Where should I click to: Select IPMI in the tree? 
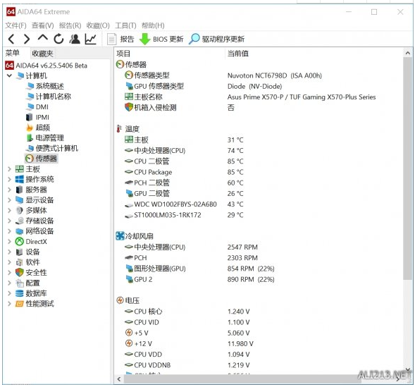37,117
